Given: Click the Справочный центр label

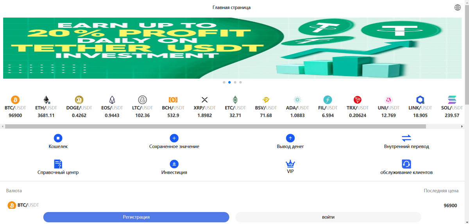Looking at the screenshot, I should tap(58, 172).
